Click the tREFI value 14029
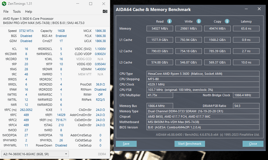Image resolution: width=268 pixels, height=160 pixels. (x=61, y=115)
